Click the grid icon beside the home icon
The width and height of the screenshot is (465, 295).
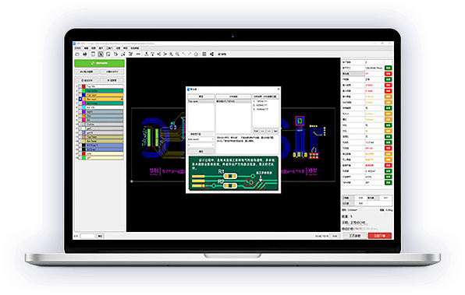pos(204,54)
